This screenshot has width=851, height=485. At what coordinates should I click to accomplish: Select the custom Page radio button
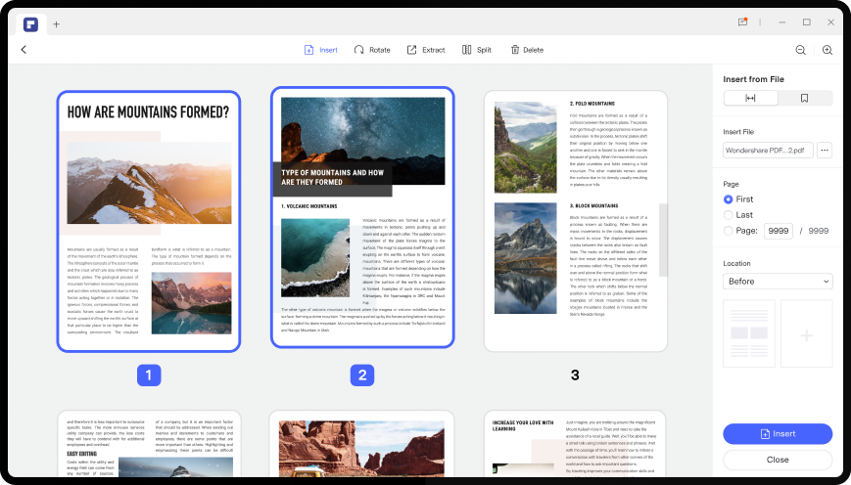click(729, 231)
